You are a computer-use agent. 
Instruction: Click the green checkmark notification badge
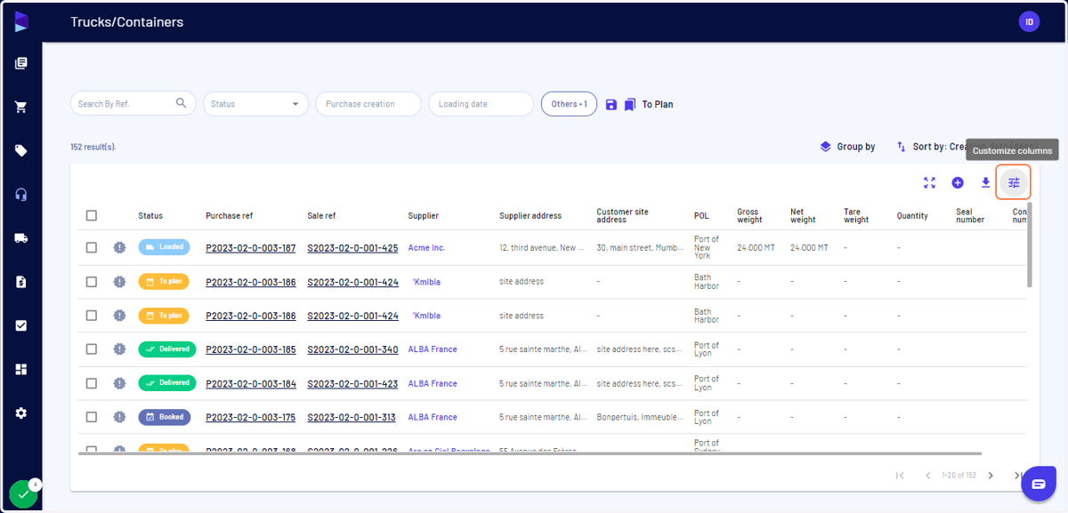pos(23,494)
